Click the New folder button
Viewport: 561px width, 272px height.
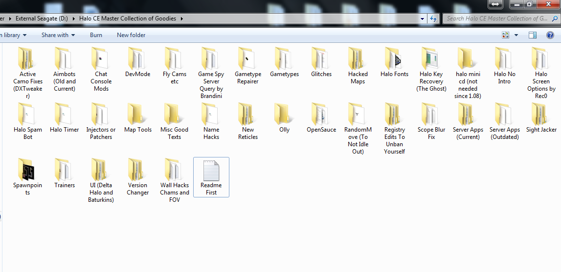click(131, 35)
